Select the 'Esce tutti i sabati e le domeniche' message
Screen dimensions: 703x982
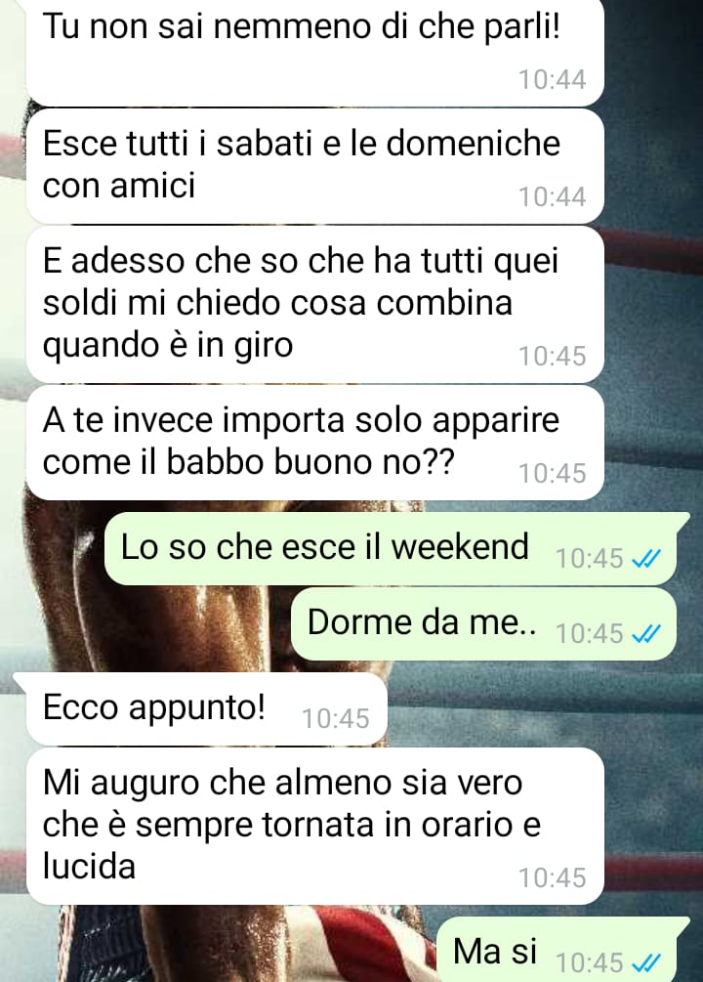[314, 166]
